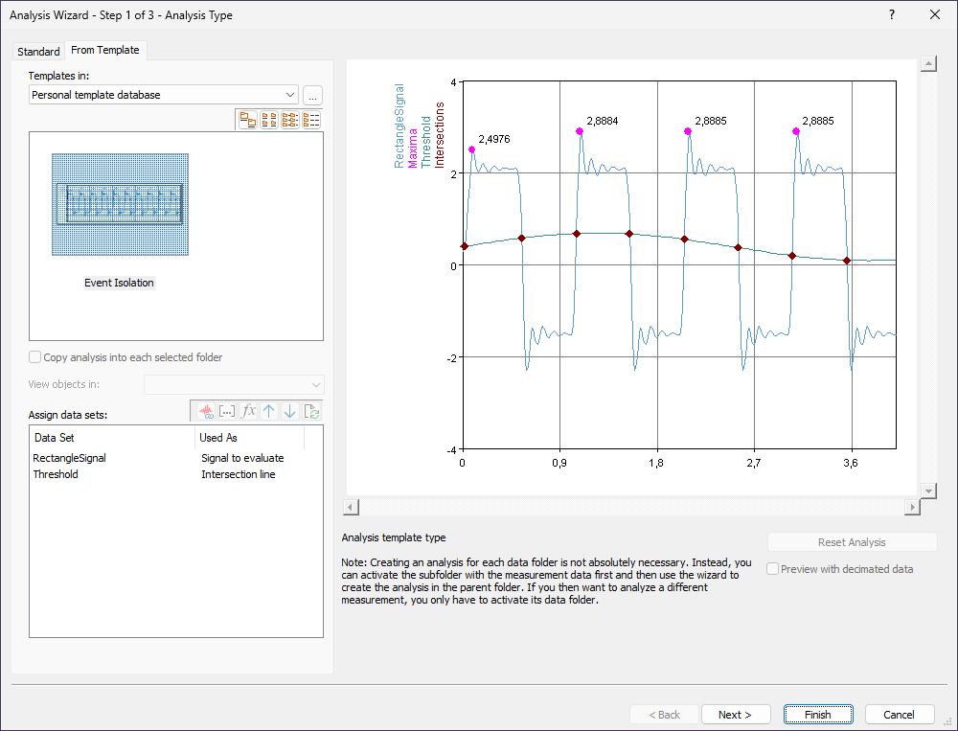The image size is (958, 731).
Task: Select the From Template tab
Action: (x=104, y=51)
